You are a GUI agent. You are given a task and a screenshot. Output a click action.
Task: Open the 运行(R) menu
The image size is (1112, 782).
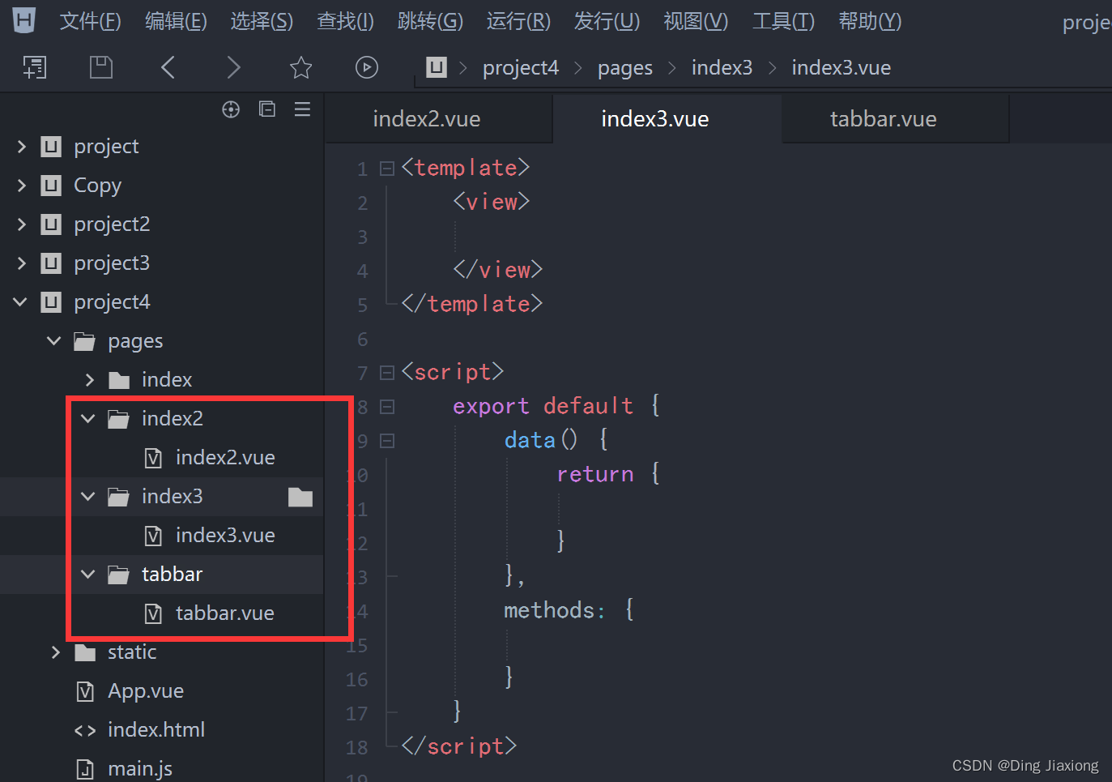point(518,21)
